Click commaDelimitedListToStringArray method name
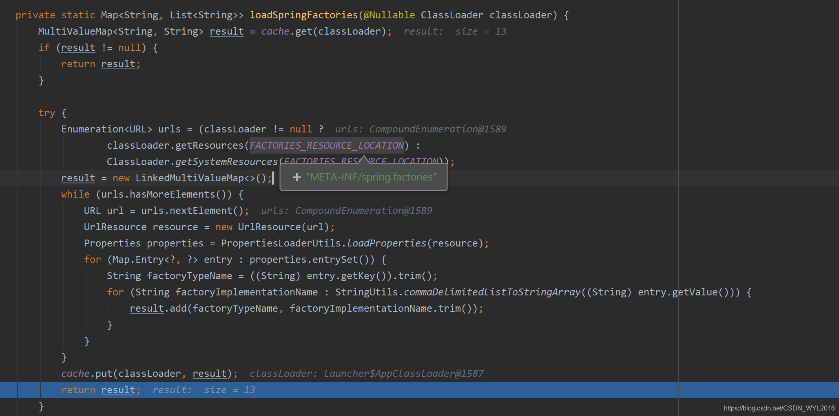 pos(492,292)
